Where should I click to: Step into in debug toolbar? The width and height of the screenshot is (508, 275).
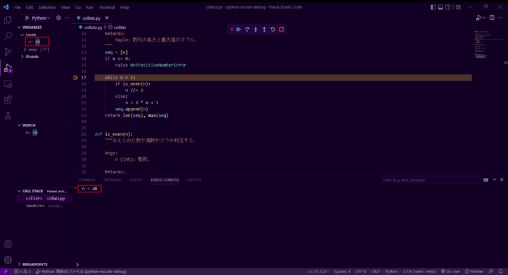coord(256,29)
